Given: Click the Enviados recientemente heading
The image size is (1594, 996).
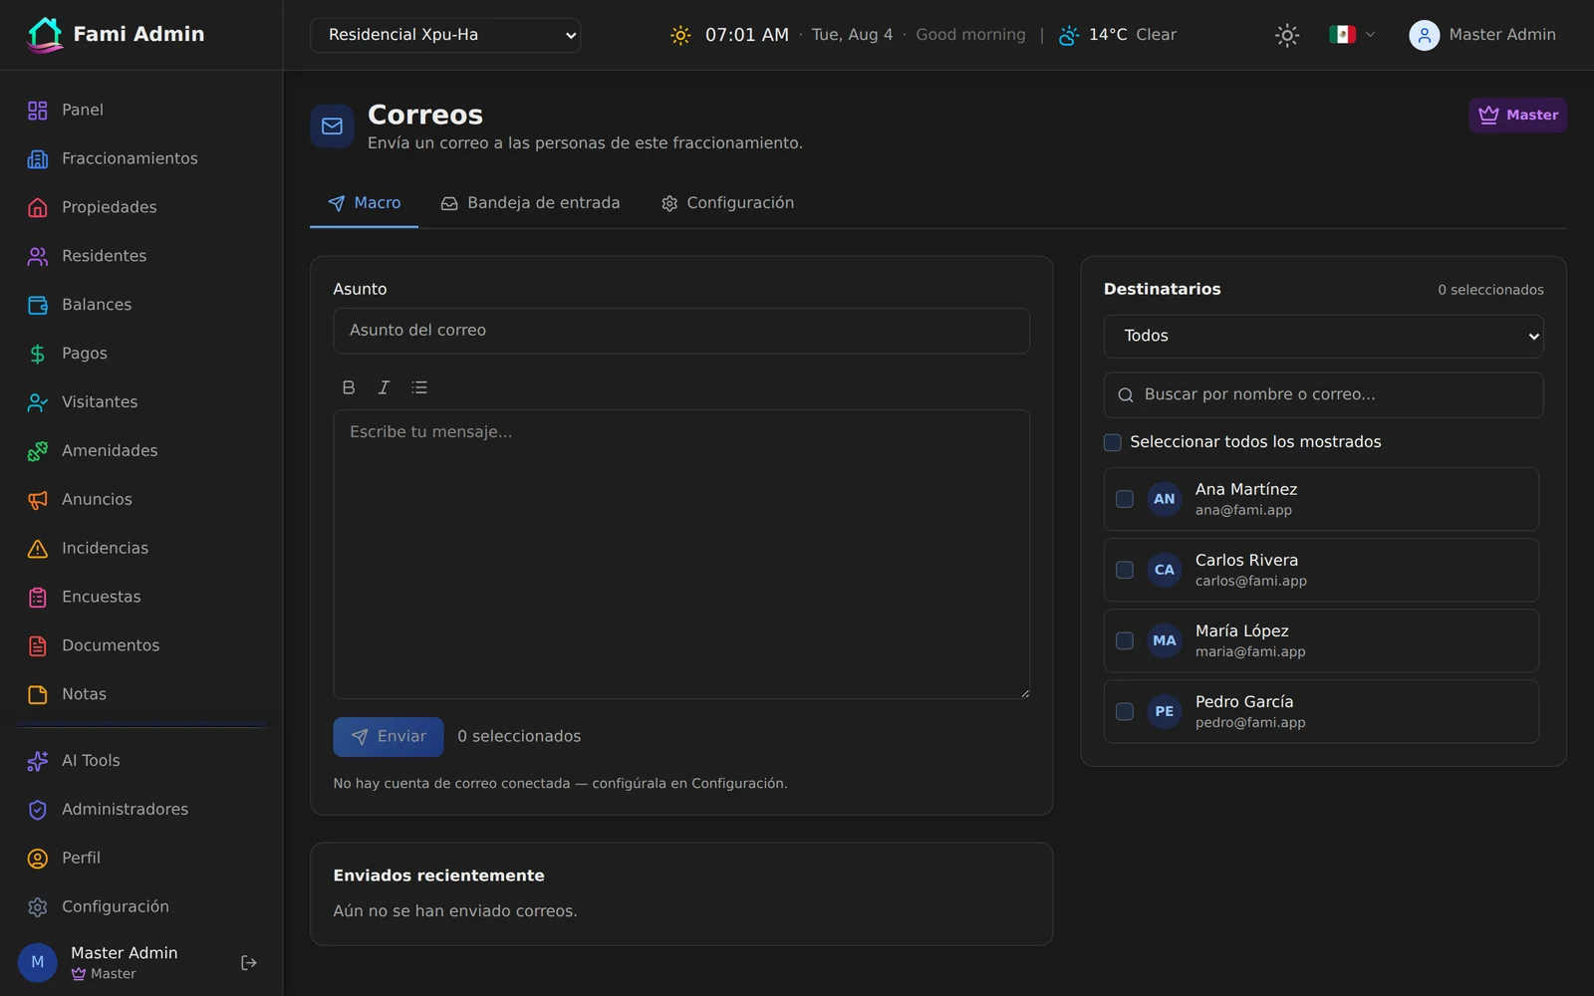Looking at the screenshot, I should tap(438, 875).
